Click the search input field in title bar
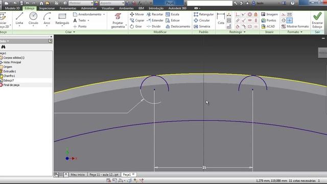 point(209,3)
